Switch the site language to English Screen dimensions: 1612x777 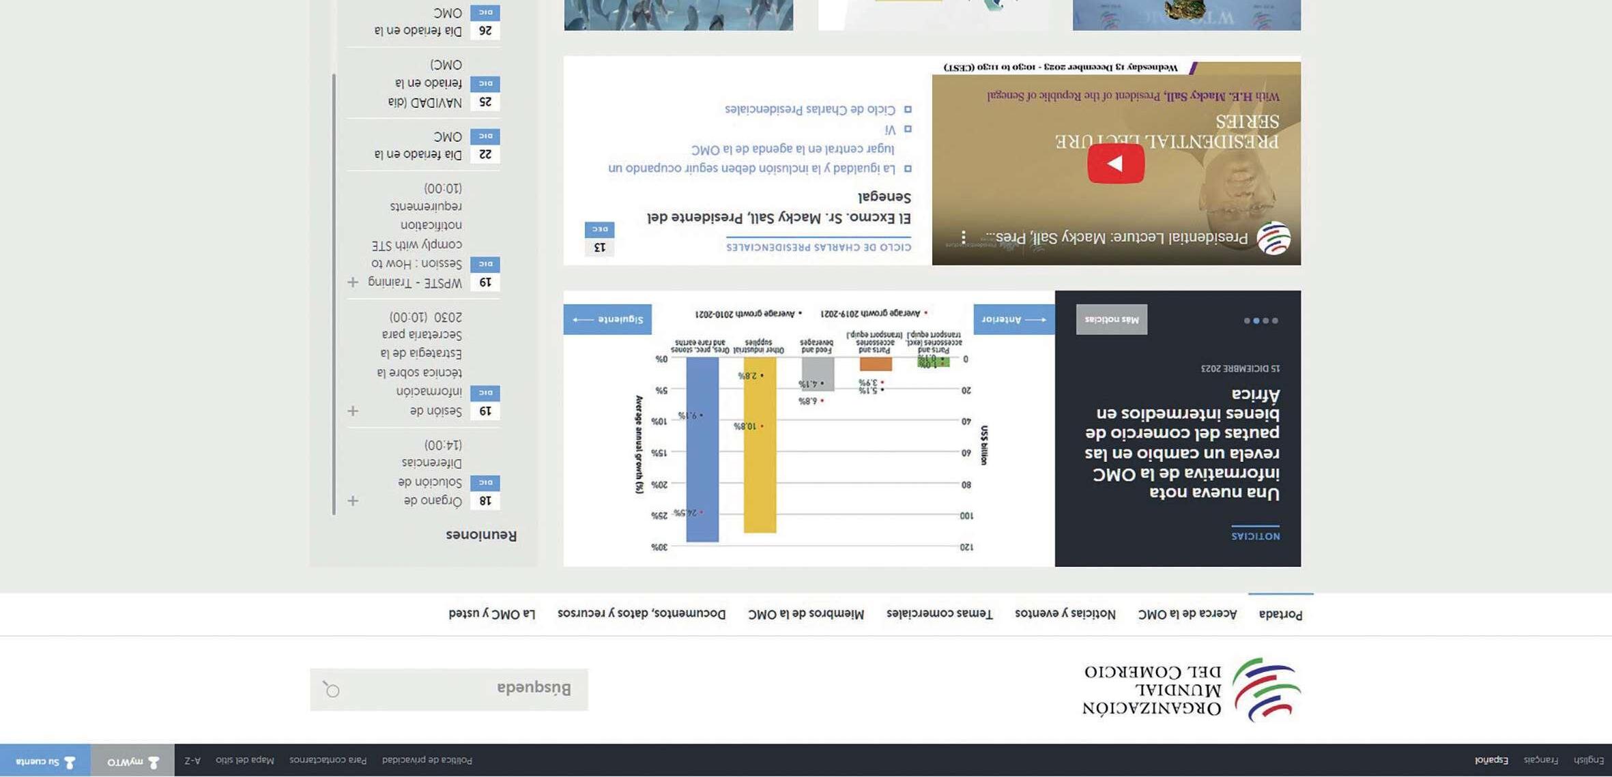[x=1588, y=760]
